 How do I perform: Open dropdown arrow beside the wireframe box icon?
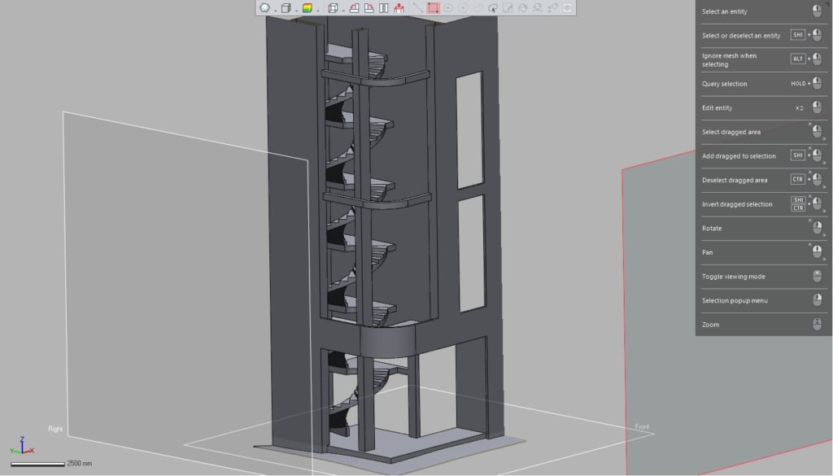point(344,10)
